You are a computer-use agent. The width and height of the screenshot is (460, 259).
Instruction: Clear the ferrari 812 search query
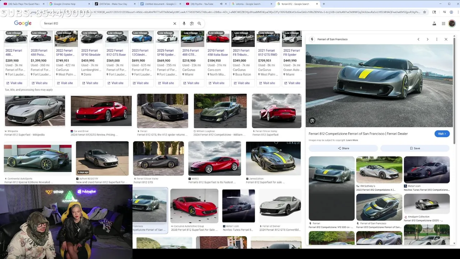tap(175, 23)
